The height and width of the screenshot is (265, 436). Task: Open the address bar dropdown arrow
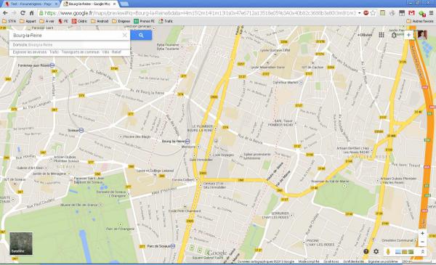pyautogui.click(x=360, y=13)
